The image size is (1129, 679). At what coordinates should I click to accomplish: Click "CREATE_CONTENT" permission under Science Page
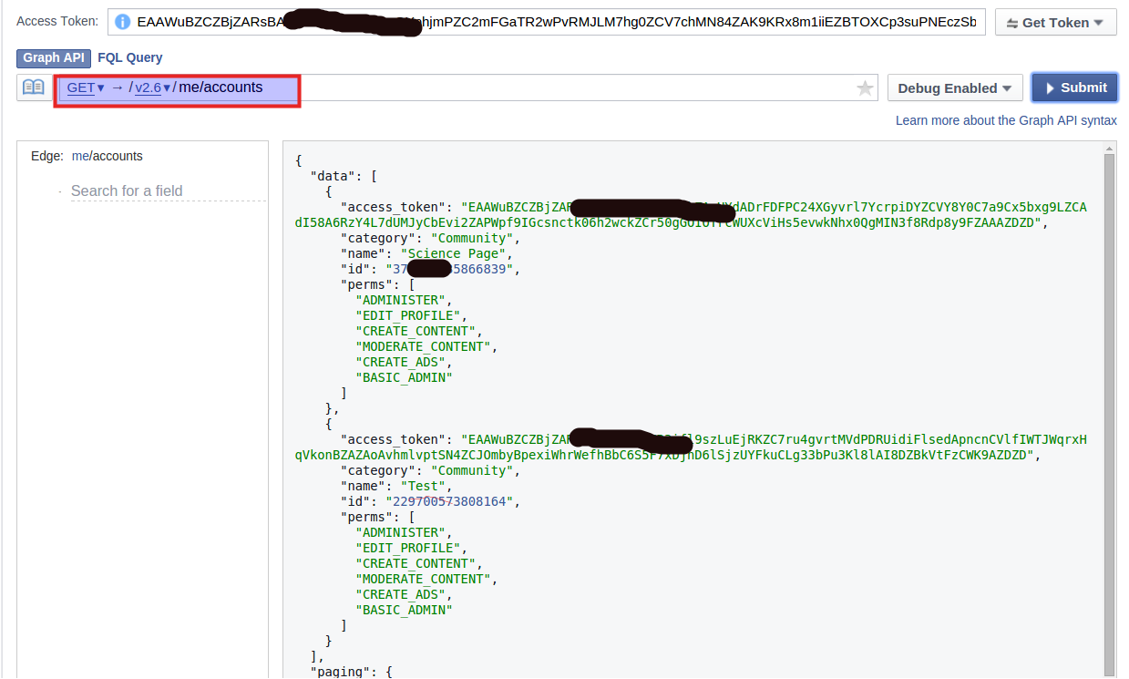coord(416,331)
